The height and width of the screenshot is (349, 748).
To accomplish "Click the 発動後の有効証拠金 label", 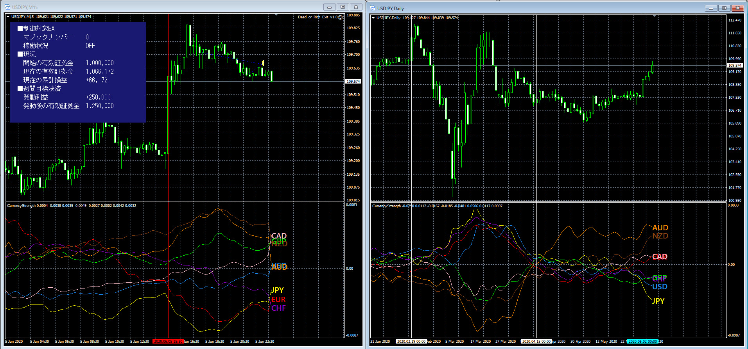I will (x=51, y=106).
